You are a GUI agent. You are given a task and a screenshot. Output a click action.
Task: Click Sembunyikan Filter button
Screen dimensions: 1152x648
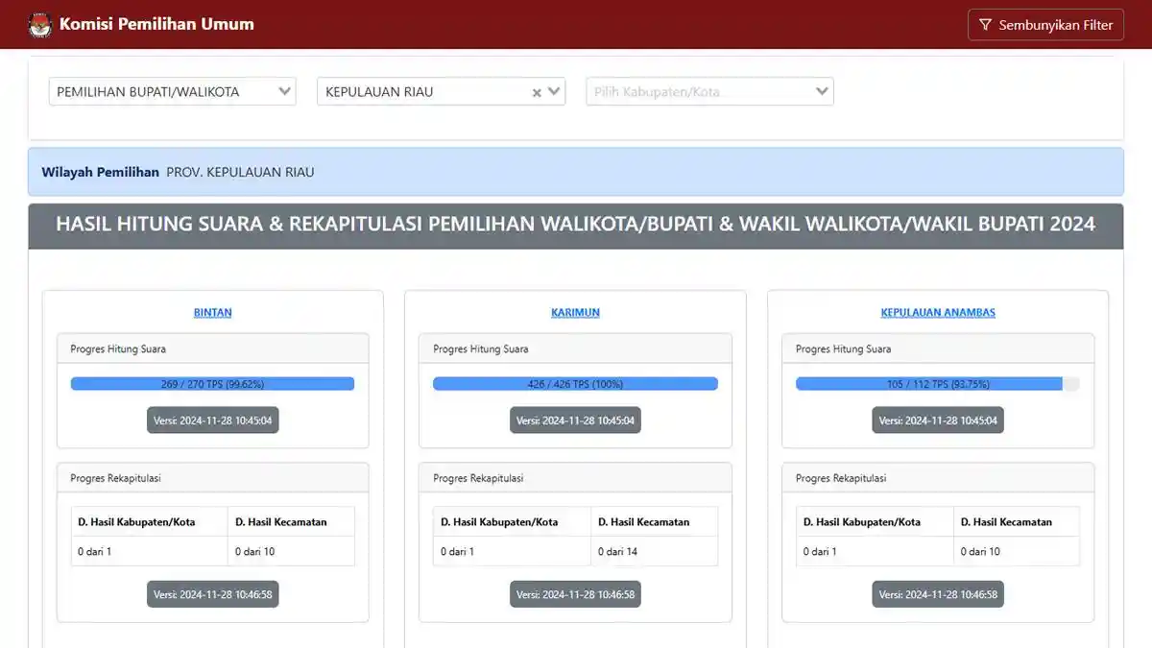click(x=1045, y=25)
